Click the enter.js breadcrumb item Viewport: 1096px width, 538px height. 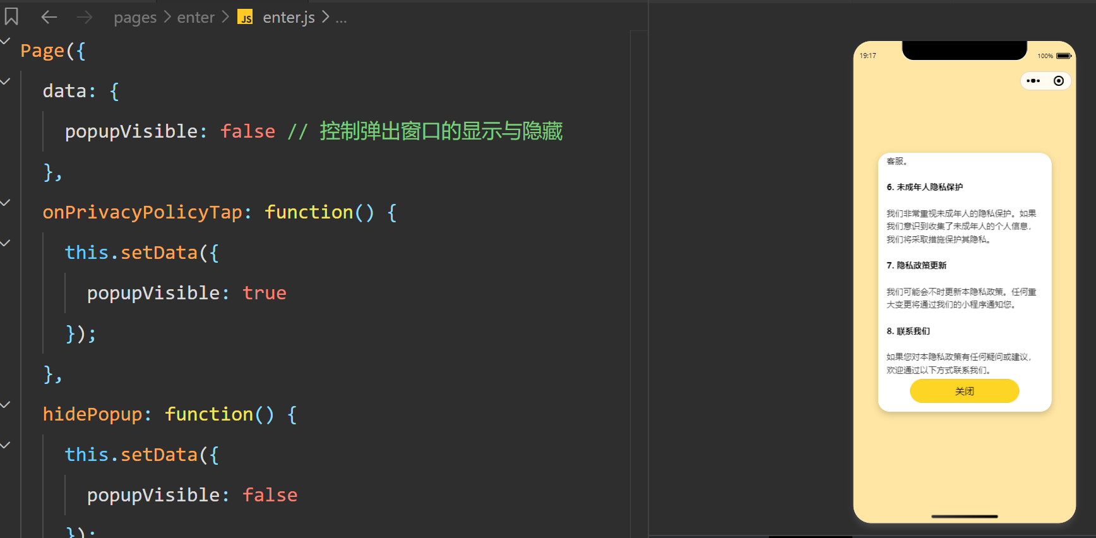(x=289, y=18)
